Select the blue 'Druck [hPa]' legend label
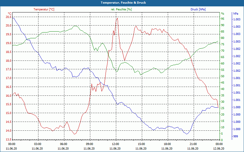Viewport: 244px width, 152px height. [x=198, y=9]
